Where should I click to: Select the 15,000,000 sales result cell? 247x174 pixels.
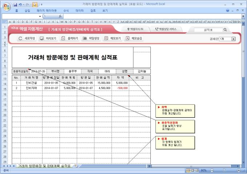point(103,83)
